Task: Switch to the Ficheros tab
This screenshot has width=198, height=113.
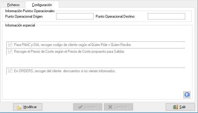Action: (x=13, y=5)
